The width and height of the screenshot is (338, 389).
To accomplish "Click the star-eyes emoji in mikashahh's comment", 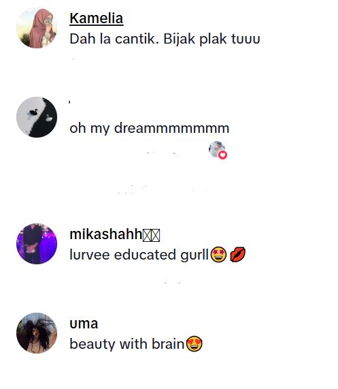I will click(218, 255).
